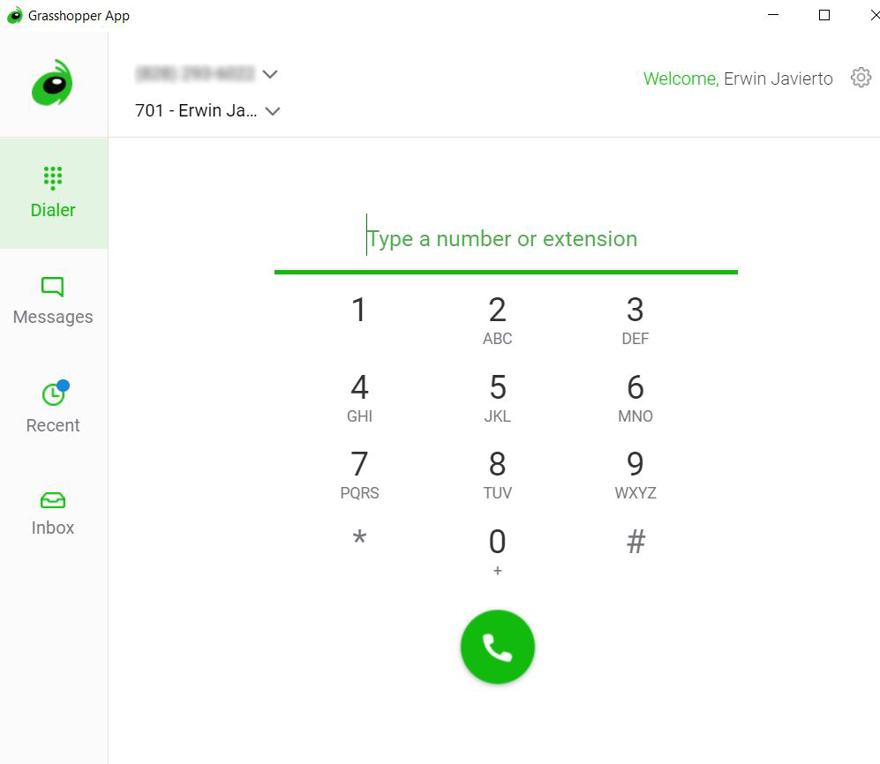Viewport: 880px width, 764px height.
Task: Click the Grasshopper logo in sidebar
Action: tap(52, 83)
